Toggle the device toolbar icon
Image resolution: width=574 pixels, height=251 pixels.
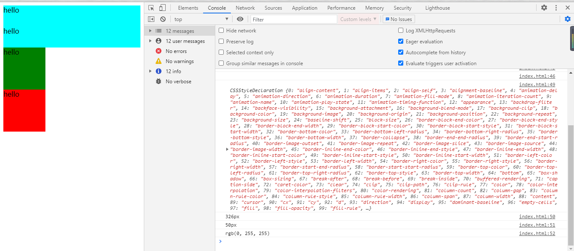[162, 8]
